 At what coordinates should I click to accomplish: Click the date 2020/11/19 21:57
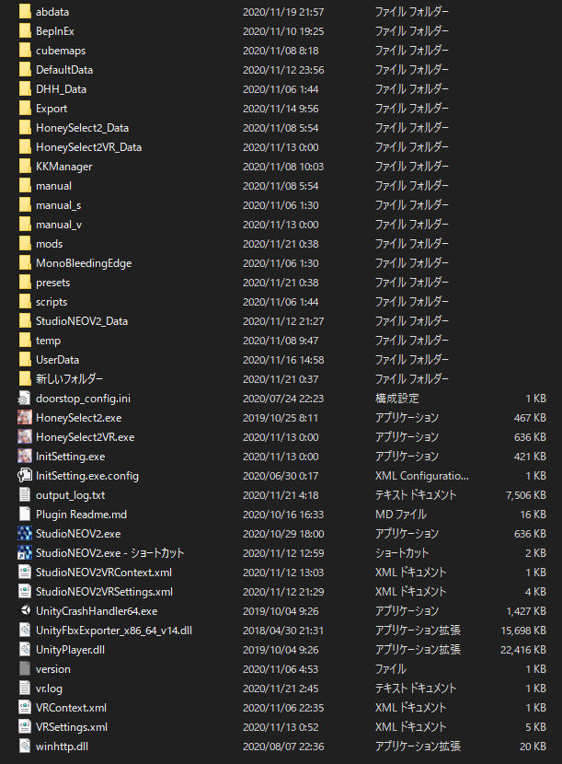[283, 12]
